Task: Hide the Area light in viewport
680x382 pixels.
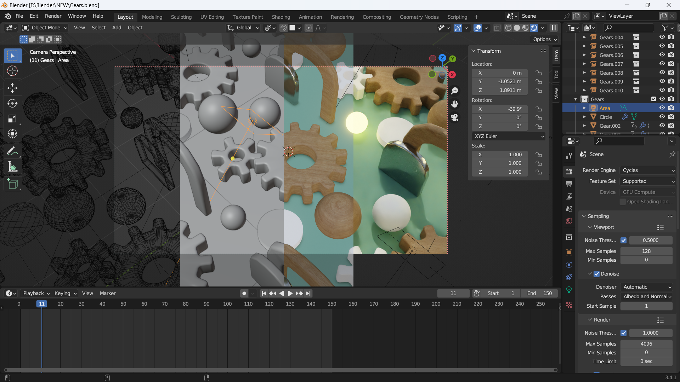Action: (x=662, y=108)
